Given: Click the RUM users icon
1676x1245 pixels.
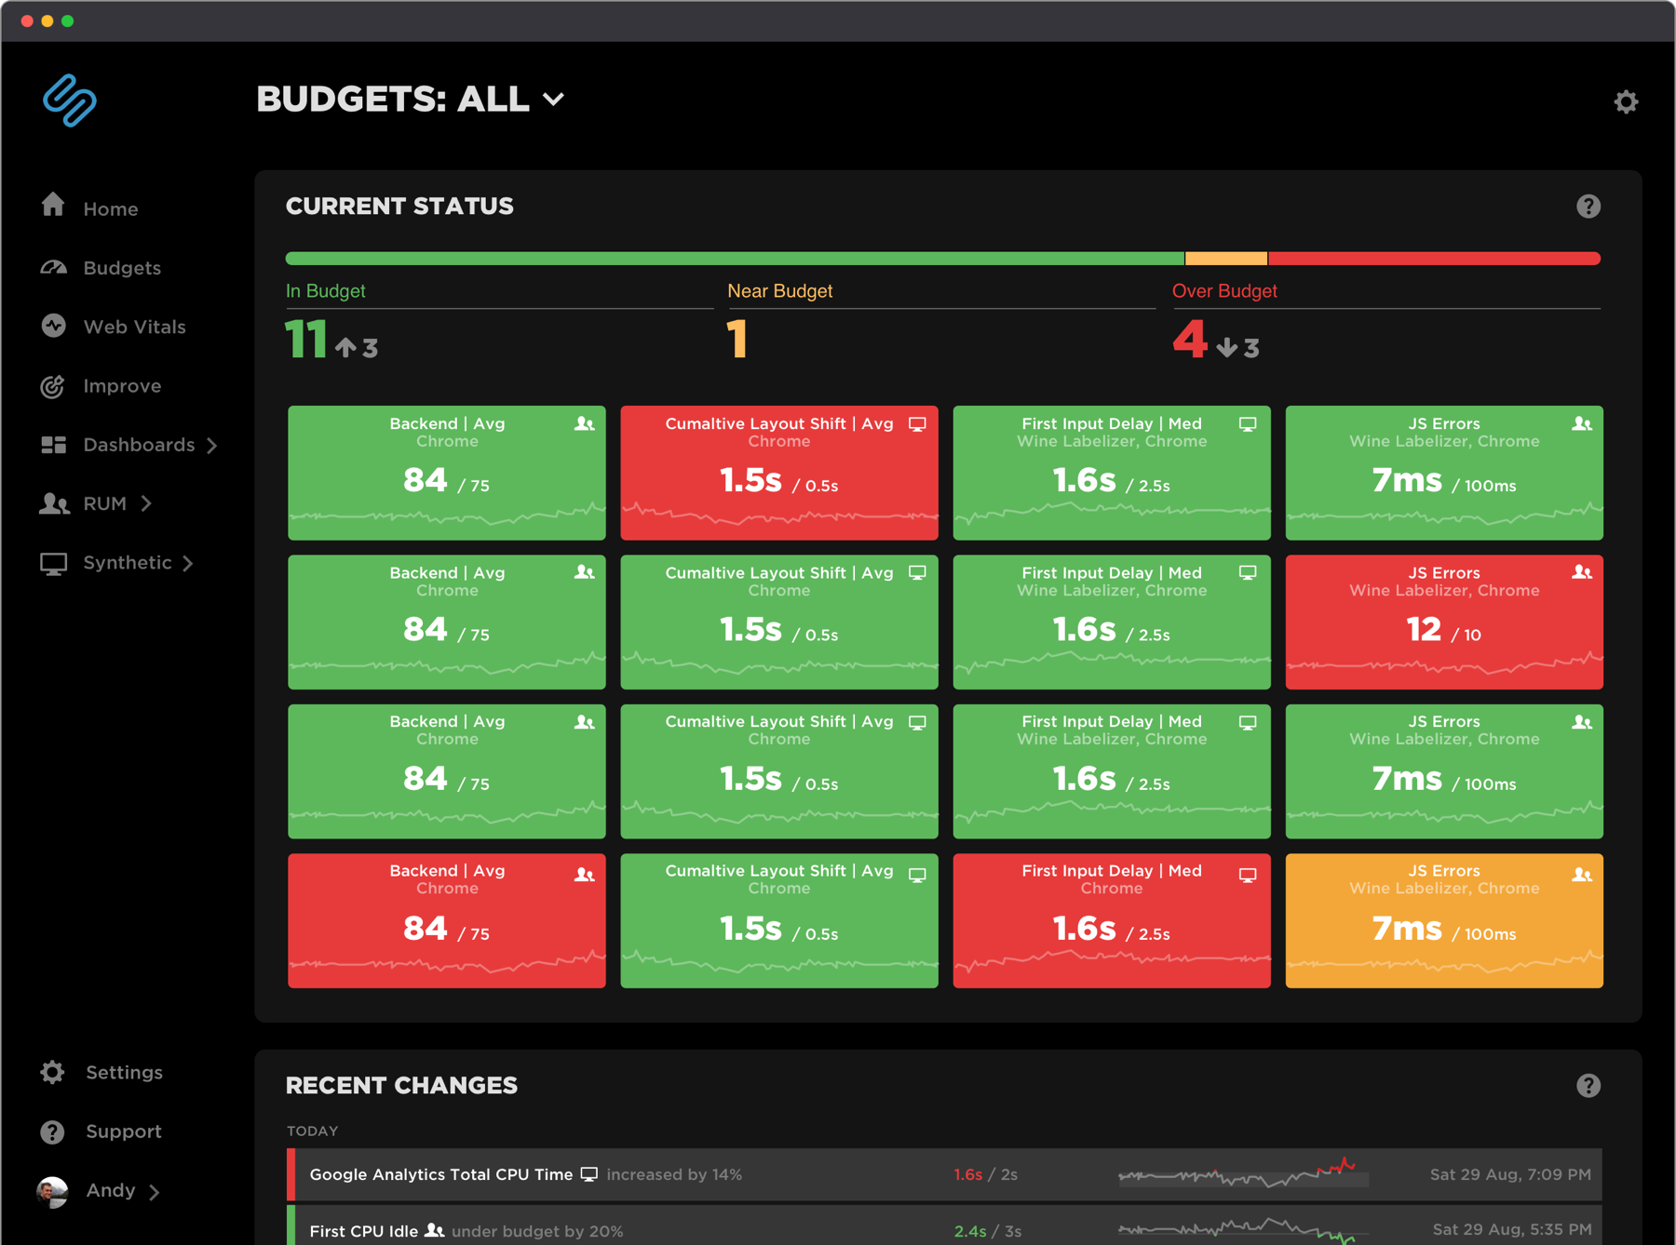Looking at the screenshot, I should coord(54,503).
